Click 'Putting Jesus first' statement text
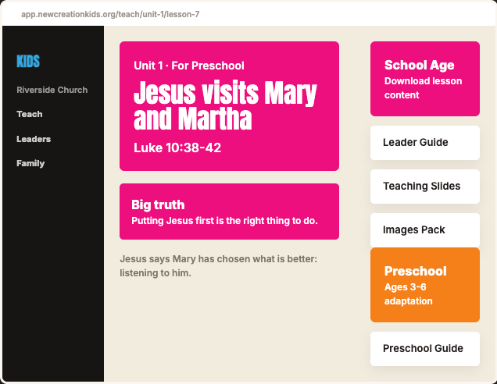Viewport: 497px width, 384px height. [224, 221]
